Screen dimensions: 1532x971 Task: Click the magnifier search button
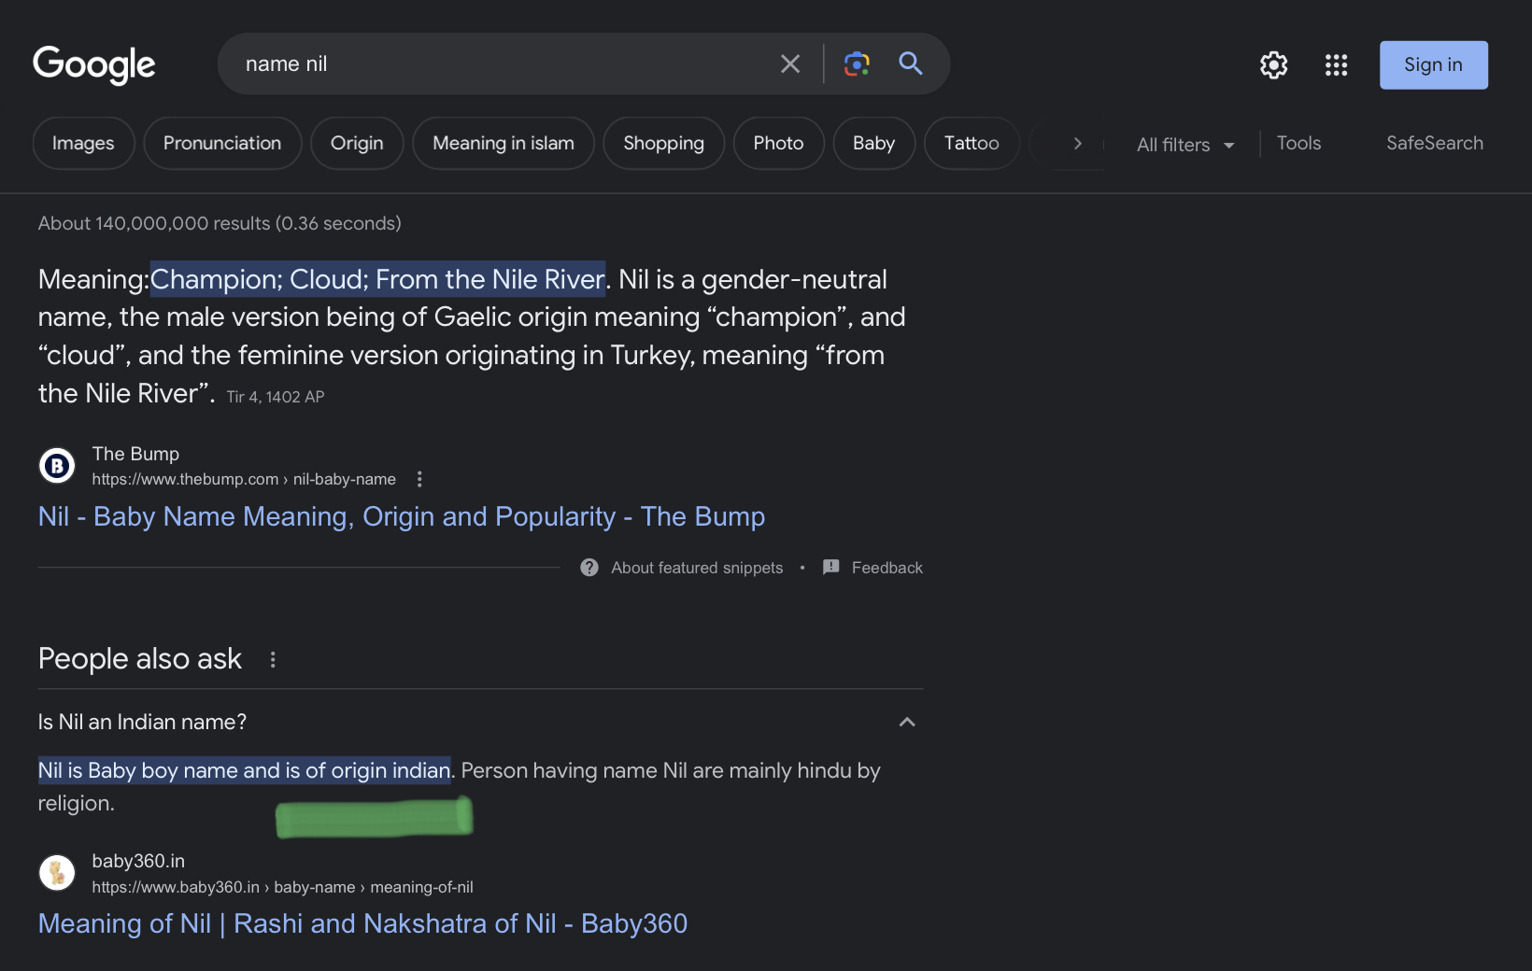(910, 63)
